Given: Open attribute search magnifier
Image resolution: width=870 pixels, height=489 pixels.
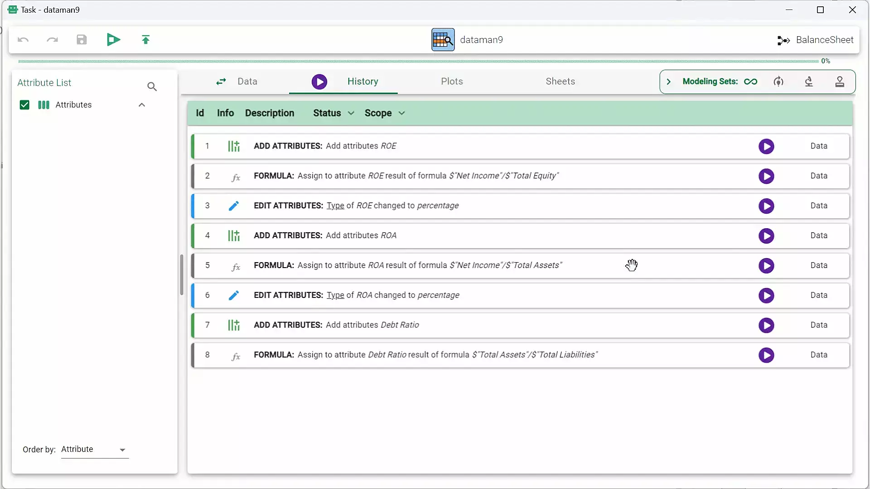Looking at the screenshot, I should pyautogui.click(x=152, y=86).
